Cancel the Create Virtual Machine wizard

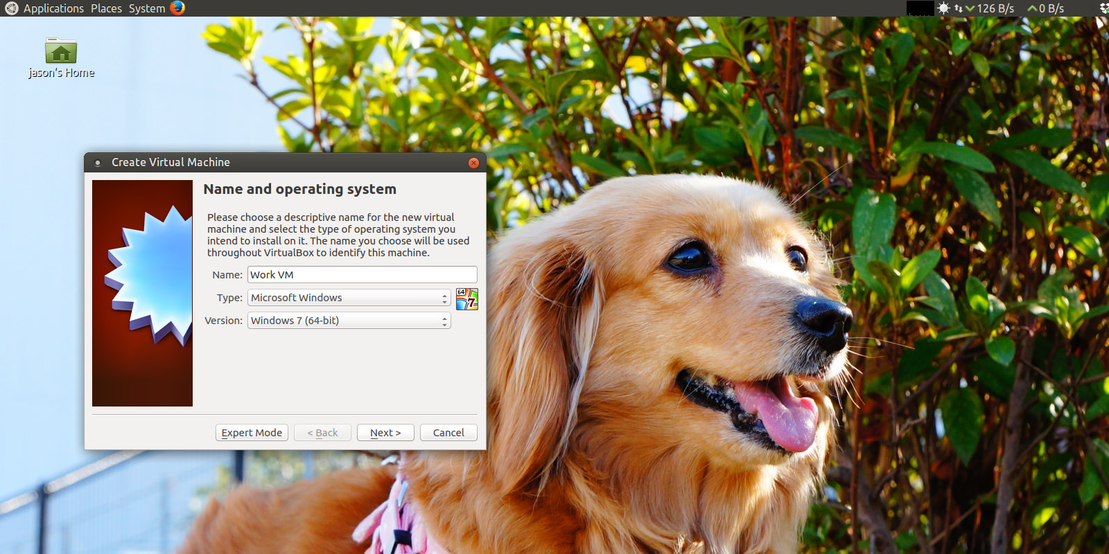[x=448, y=433]
